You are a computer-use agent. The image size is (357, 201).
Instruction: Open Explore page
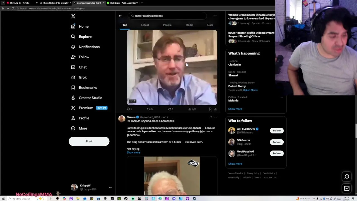click(x=81, y=37)
